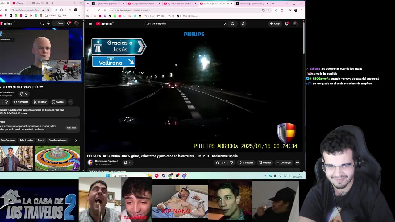Click Guardar under the dashcam video
This screenshot has height=222, width=395.
click(265, 163)
